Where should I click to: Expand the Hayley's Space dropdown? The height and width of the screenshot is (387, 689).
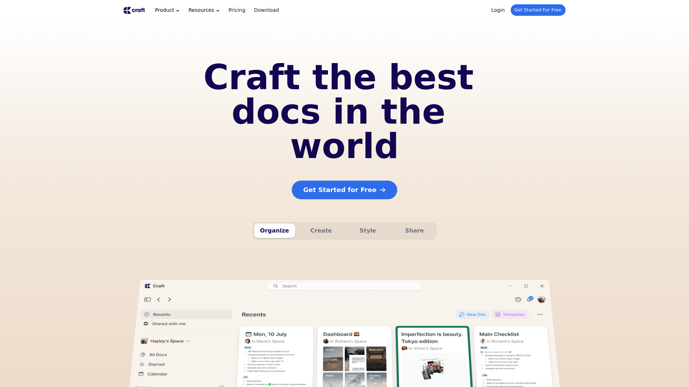point(165,341)
